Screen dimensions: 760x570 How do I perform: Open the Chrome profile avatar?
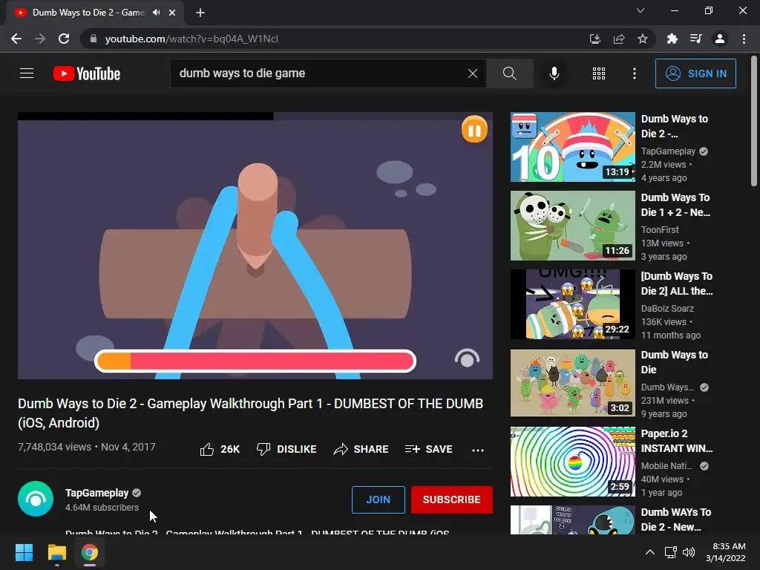point(720,39)
